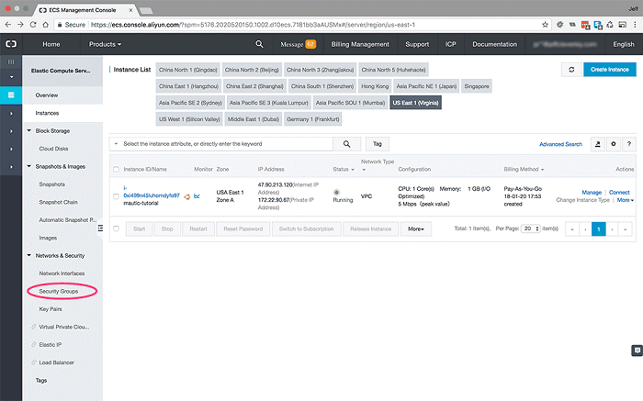Image resolution: width=643 pixels, height=401 pixels.
Task: Open the Products dropdown menu
Action: click(x=105, y=44)
